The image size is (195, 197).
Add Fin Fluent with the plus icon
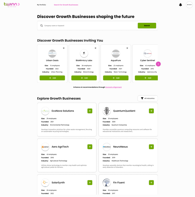tap(151, 182)
